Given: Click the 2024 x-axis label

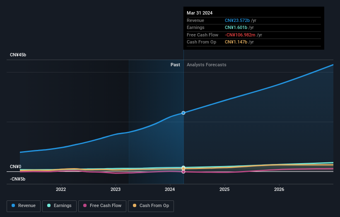Looking at the screenshot, I should 170,190.
